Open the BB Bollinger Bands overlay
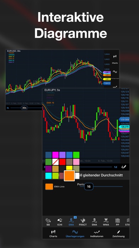The width and height of the screenshot is (139, 248). click(48, 222)
